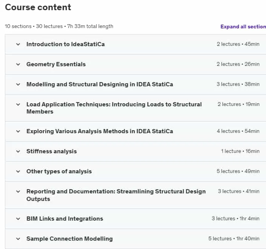Open Modelling and Structural Designing section title

(100, 84)
